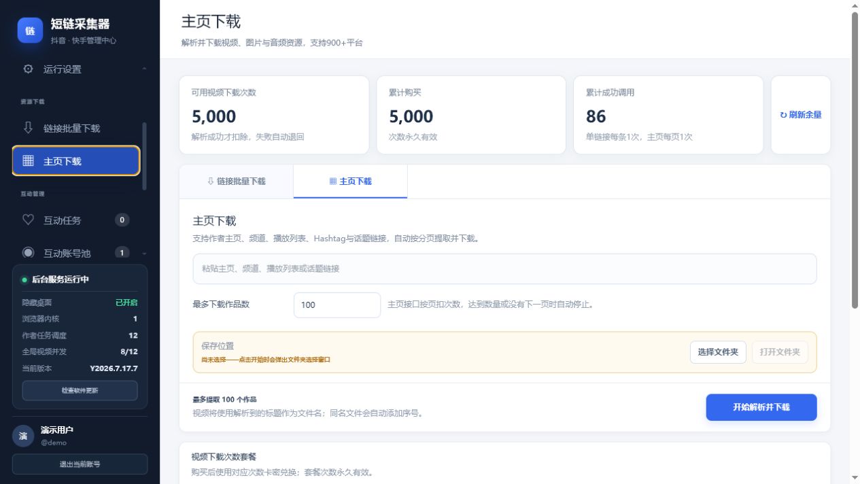Click the 全局视频并发 value 8/12
This screenshot has width=860, height=484.
tap(129, 351)
